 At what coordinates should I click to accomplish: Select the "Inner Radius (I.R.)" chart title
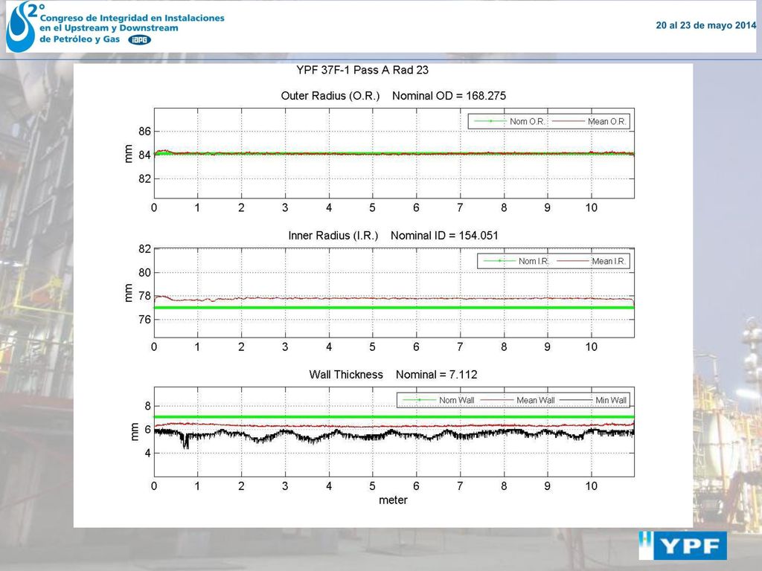[x=333, y=236]
